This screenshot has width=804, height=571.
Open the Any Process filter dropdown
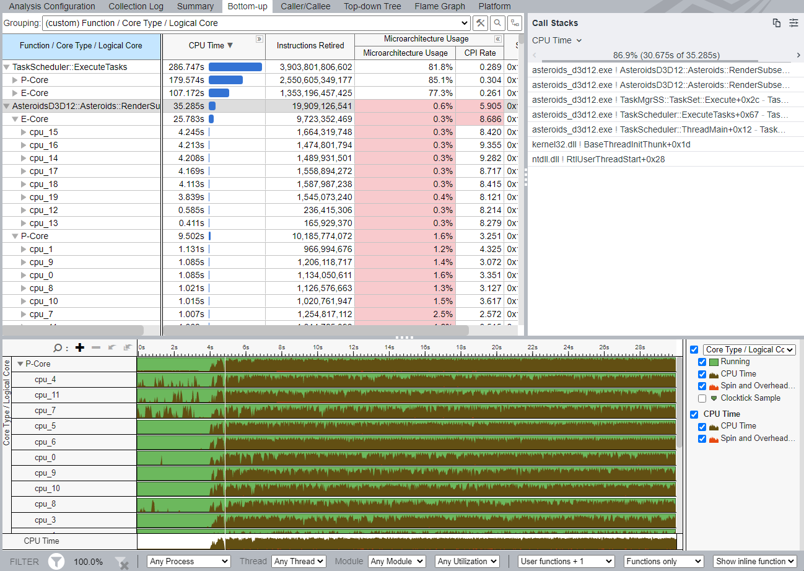[x=189, y=561]
